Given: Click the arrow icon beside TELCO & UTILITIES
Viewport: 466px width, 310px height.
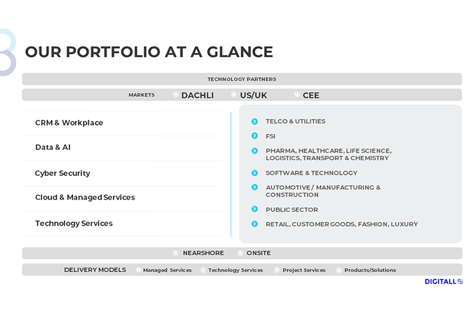Looking at the screenshot, I should (x=255, y=121).
